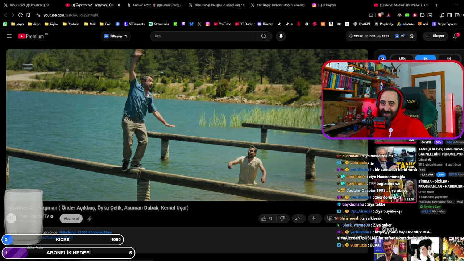Click the Brave Shields lion icon
Image resolution: width=464 pixels, height=261 pixels.
click(380, 15)
